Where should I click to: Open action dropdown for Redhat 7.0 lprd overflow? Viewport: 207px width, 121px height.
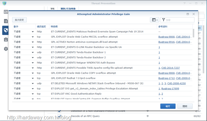33,78
